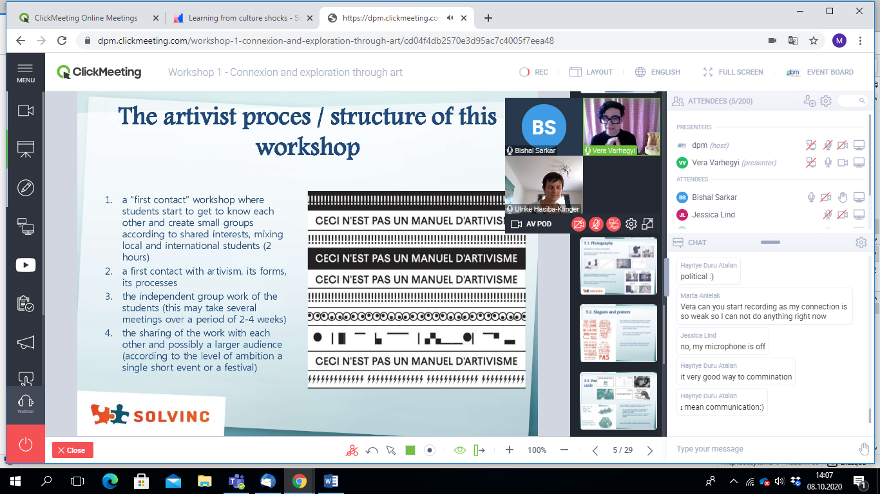Select the Presentation board icon in sidebar
This screenshot has height=494, width=880.
coord(26,149)
